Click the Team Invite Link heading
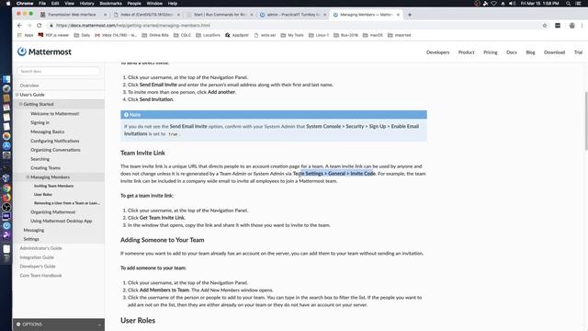Image resolution: width=588 pixels, height=331 pixels. [142, 153]
